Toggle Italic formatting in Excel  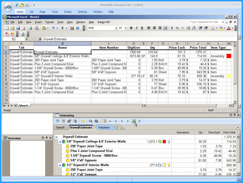click(137, 28)
